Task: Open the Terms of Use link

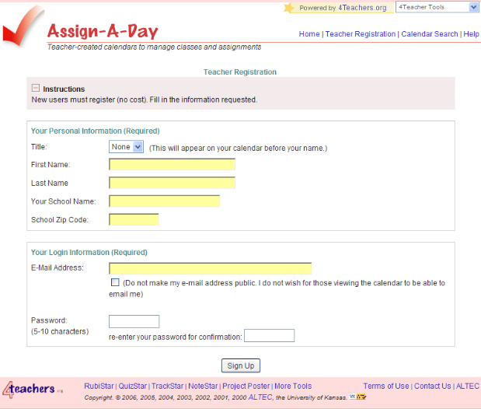Action: tap(386, 386)
